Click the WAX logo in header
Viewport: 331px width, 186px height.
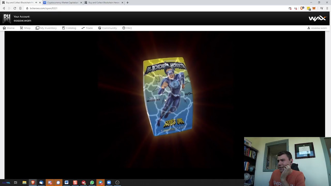(x=318, y=18)
